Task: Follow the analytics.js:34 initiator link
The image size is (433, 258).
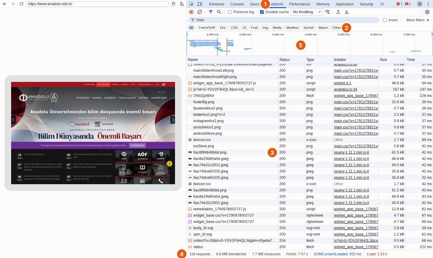Action: point(345,89)
